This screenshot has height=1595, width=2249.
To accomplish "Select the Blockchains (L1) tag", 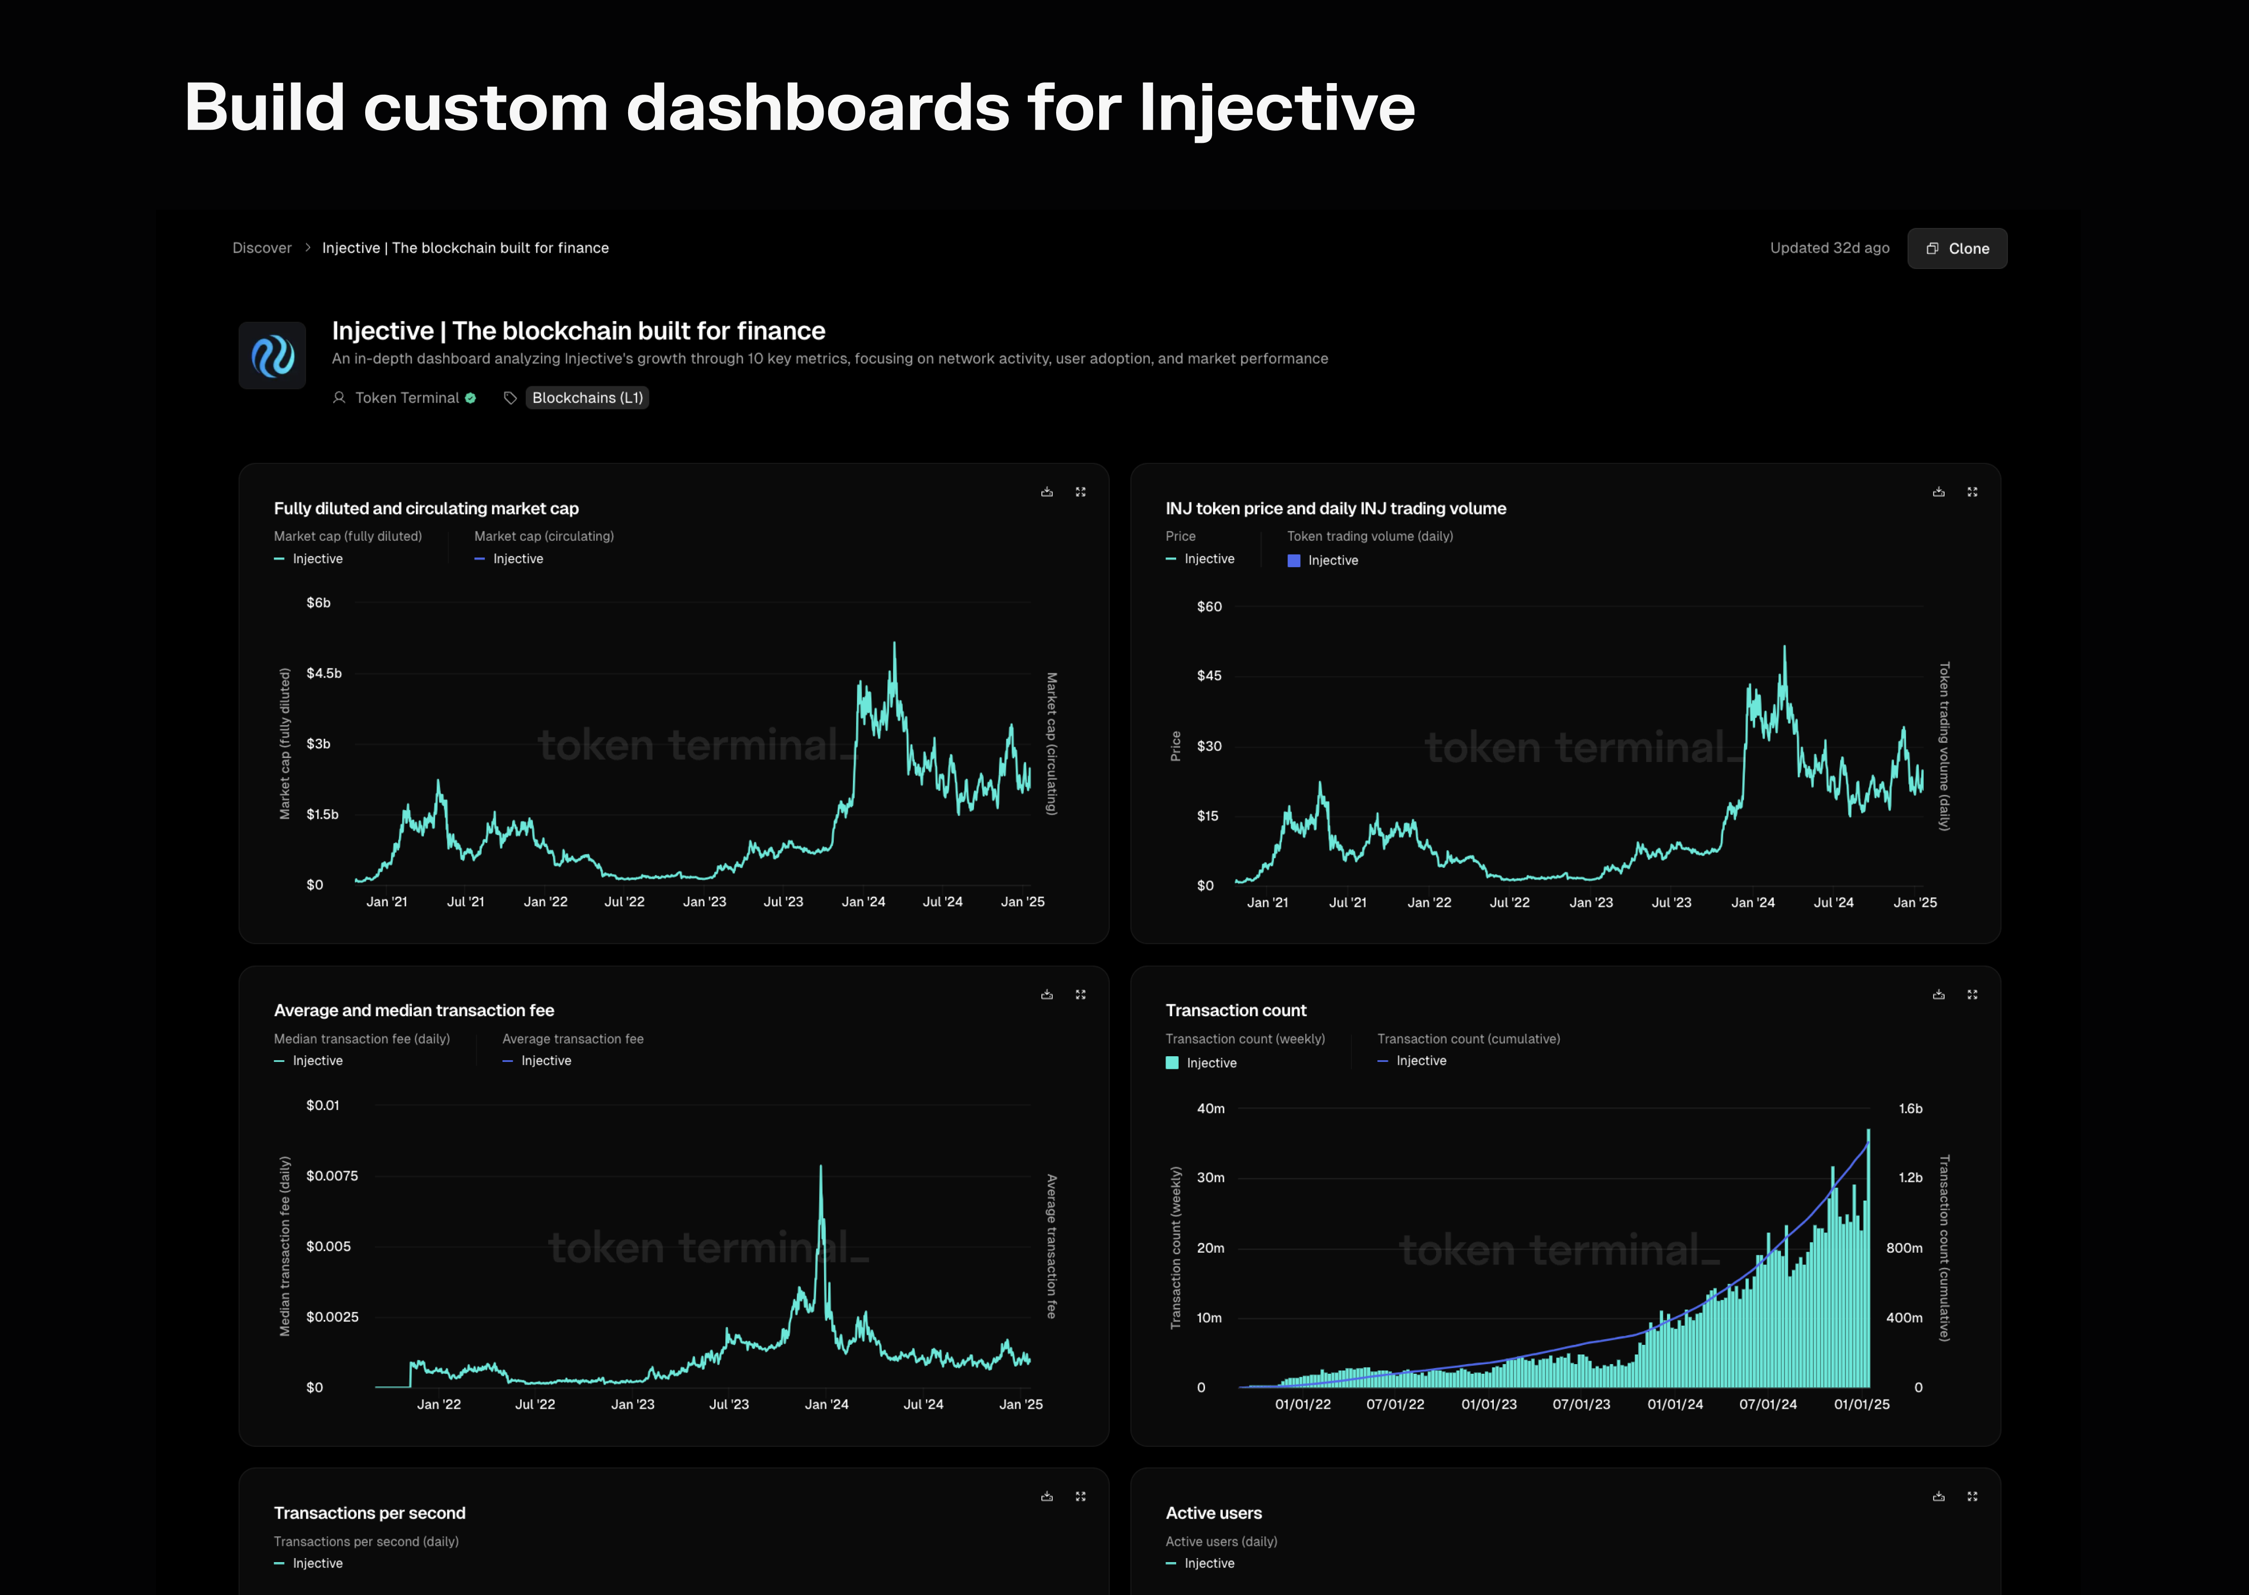I will point(587,398).
